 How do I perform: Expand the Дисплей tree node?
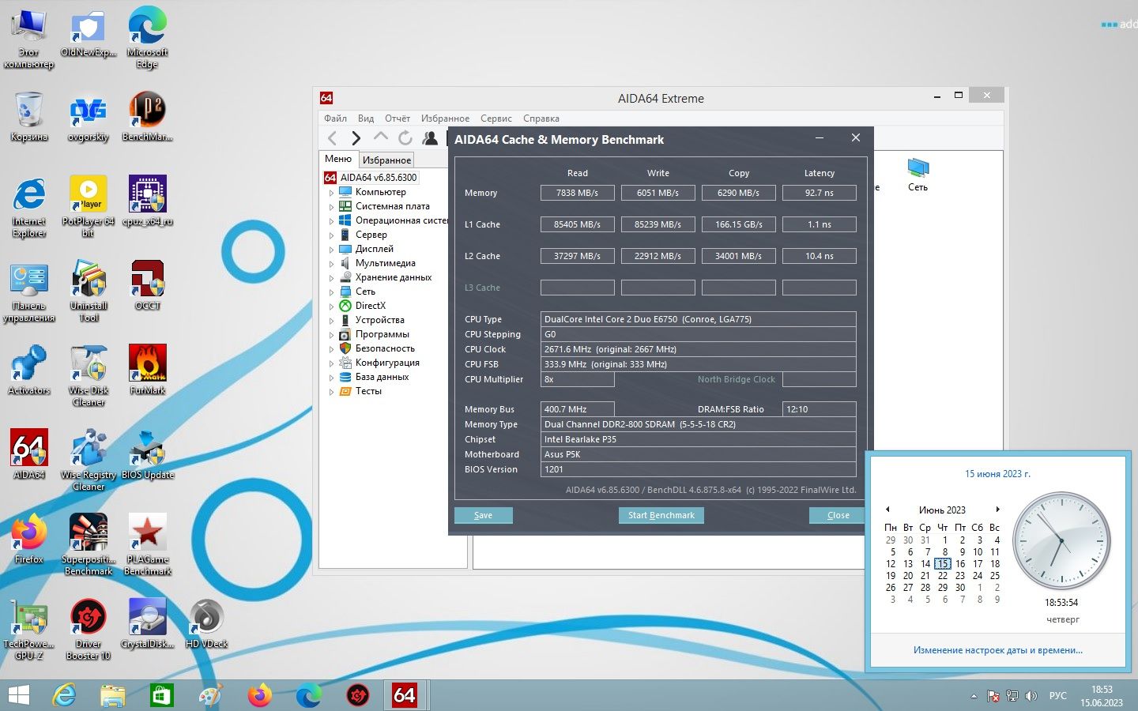coord(331,249)
